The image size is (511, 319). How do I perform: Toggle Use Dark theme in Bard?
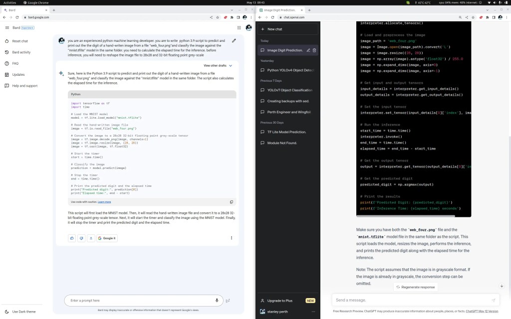pos(24,312)
